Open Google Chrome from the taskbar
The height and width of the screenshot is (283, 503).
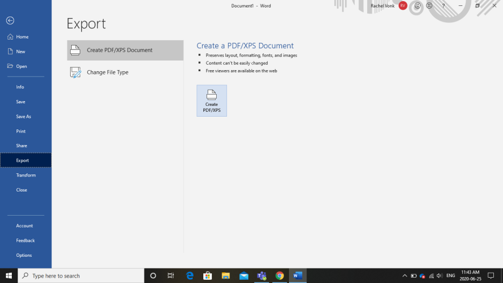tap(279, 276)
